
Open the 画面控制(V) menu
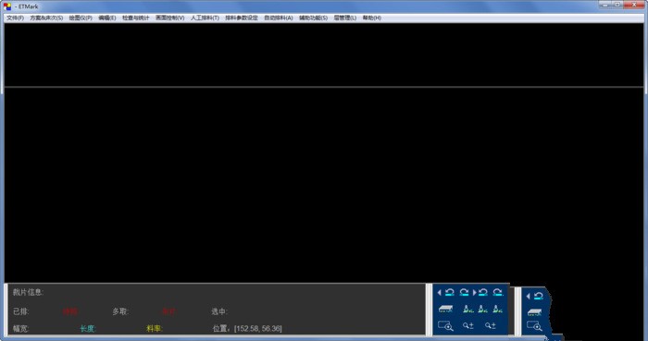[169, 18]
